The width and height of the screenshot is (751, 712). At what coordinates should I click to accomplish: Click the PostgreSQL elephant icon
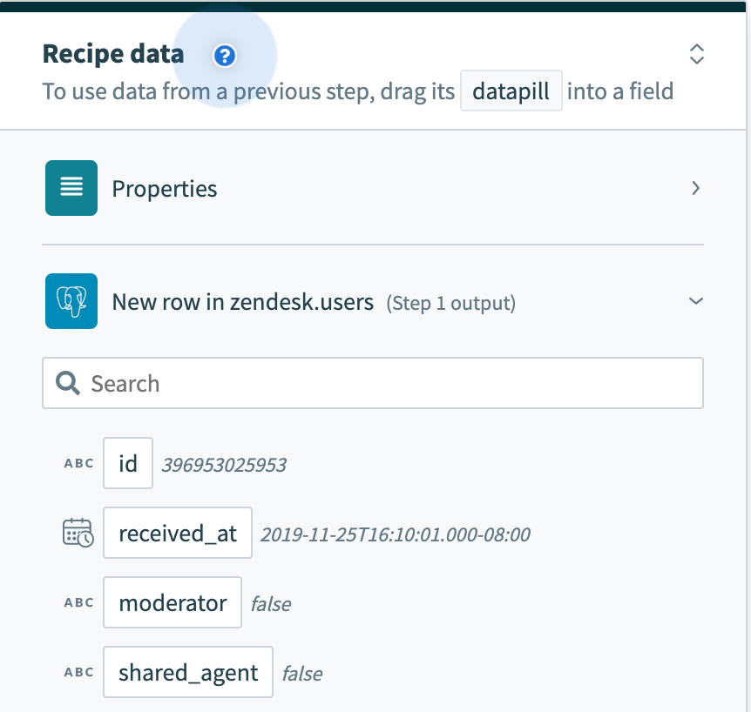pos(71,302)
